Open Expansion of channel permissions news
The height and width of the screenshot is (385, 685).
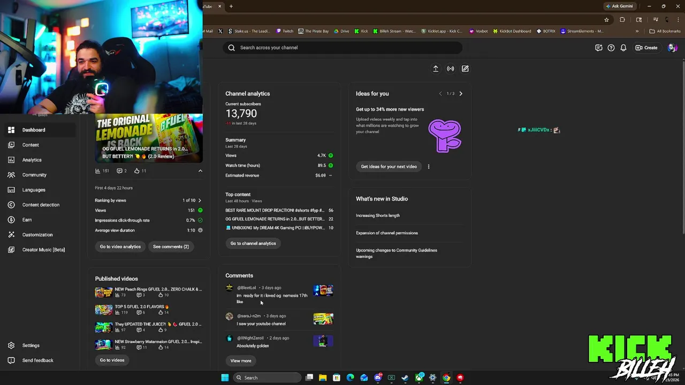[387, 233]
